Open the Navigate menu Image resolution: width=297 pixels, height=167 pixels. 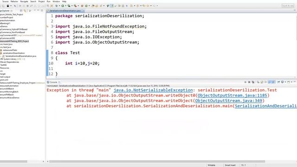pyautogui.click(x=24, y=1)
